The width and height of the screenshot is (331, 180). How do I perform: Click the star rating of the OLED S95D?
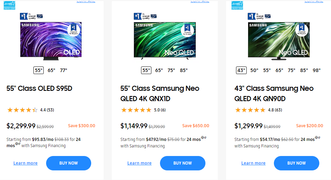pyautogui.click(x=22, y=110)
